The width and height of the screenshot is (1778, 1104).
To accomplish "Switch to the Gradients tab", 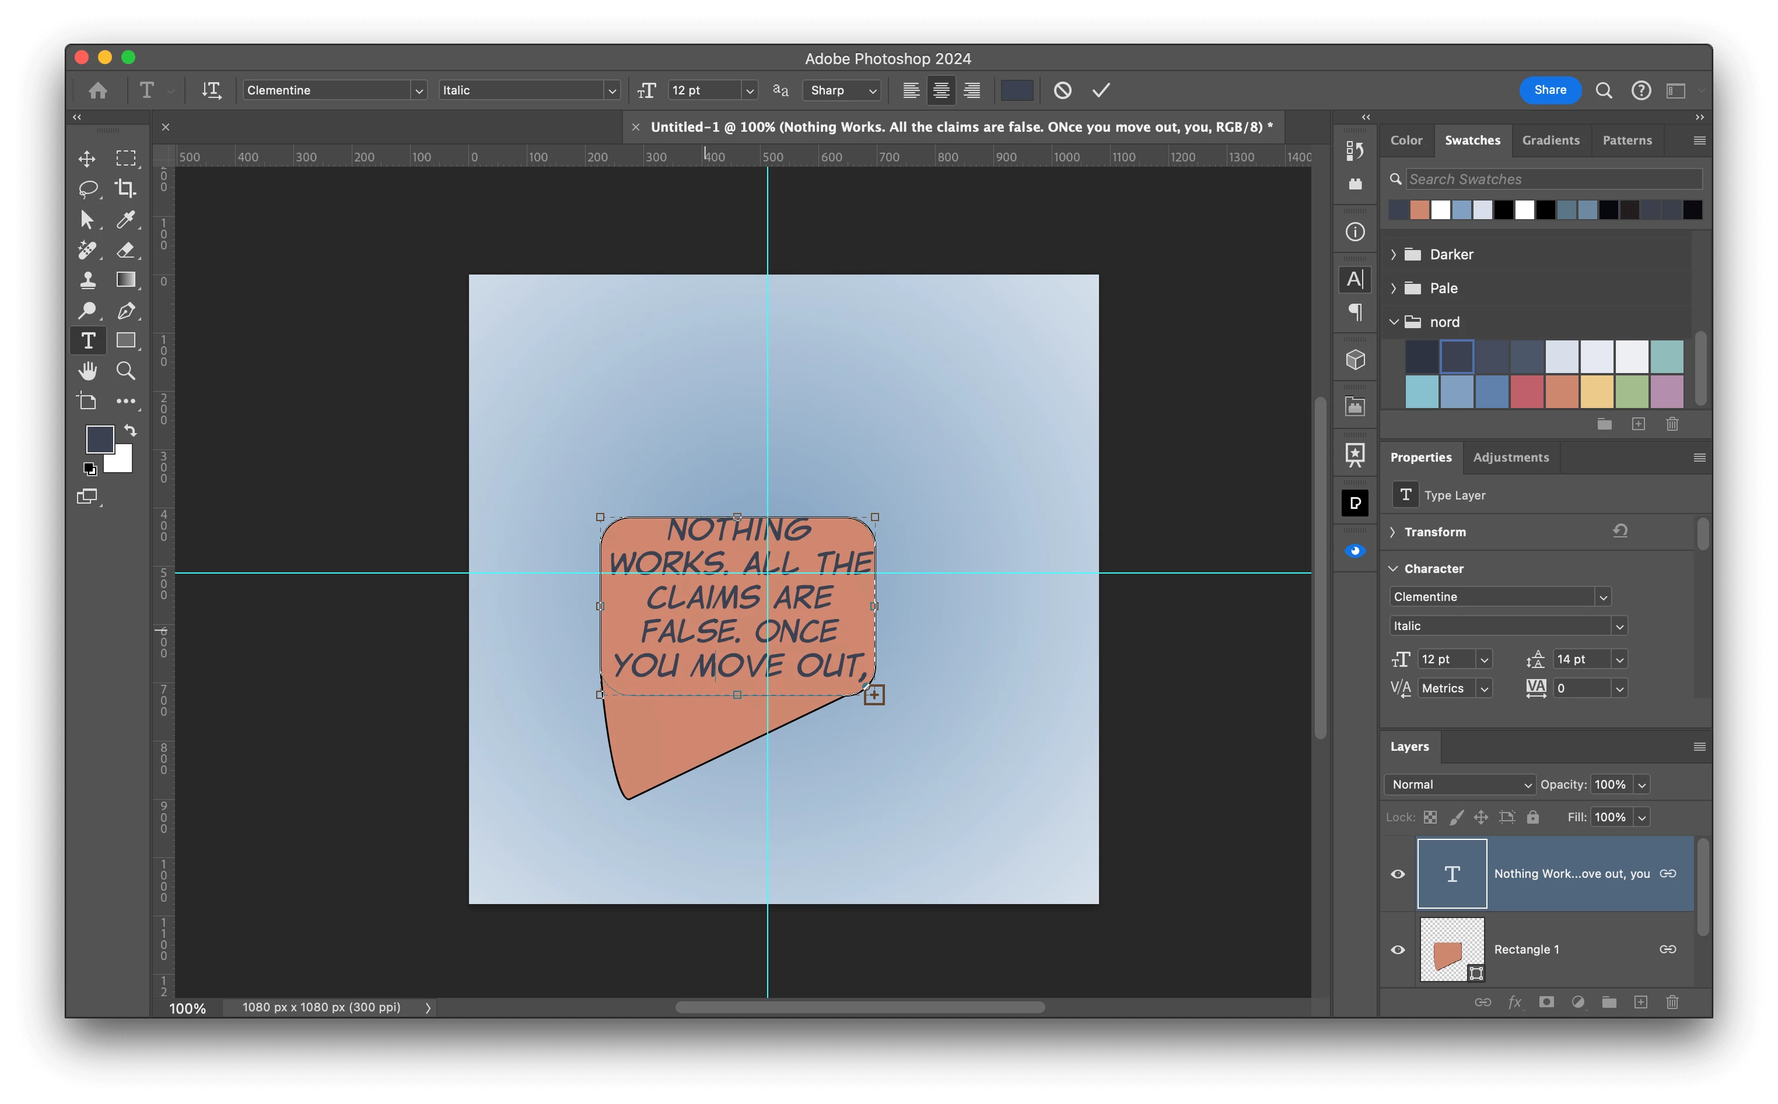I will point(1550,140).
